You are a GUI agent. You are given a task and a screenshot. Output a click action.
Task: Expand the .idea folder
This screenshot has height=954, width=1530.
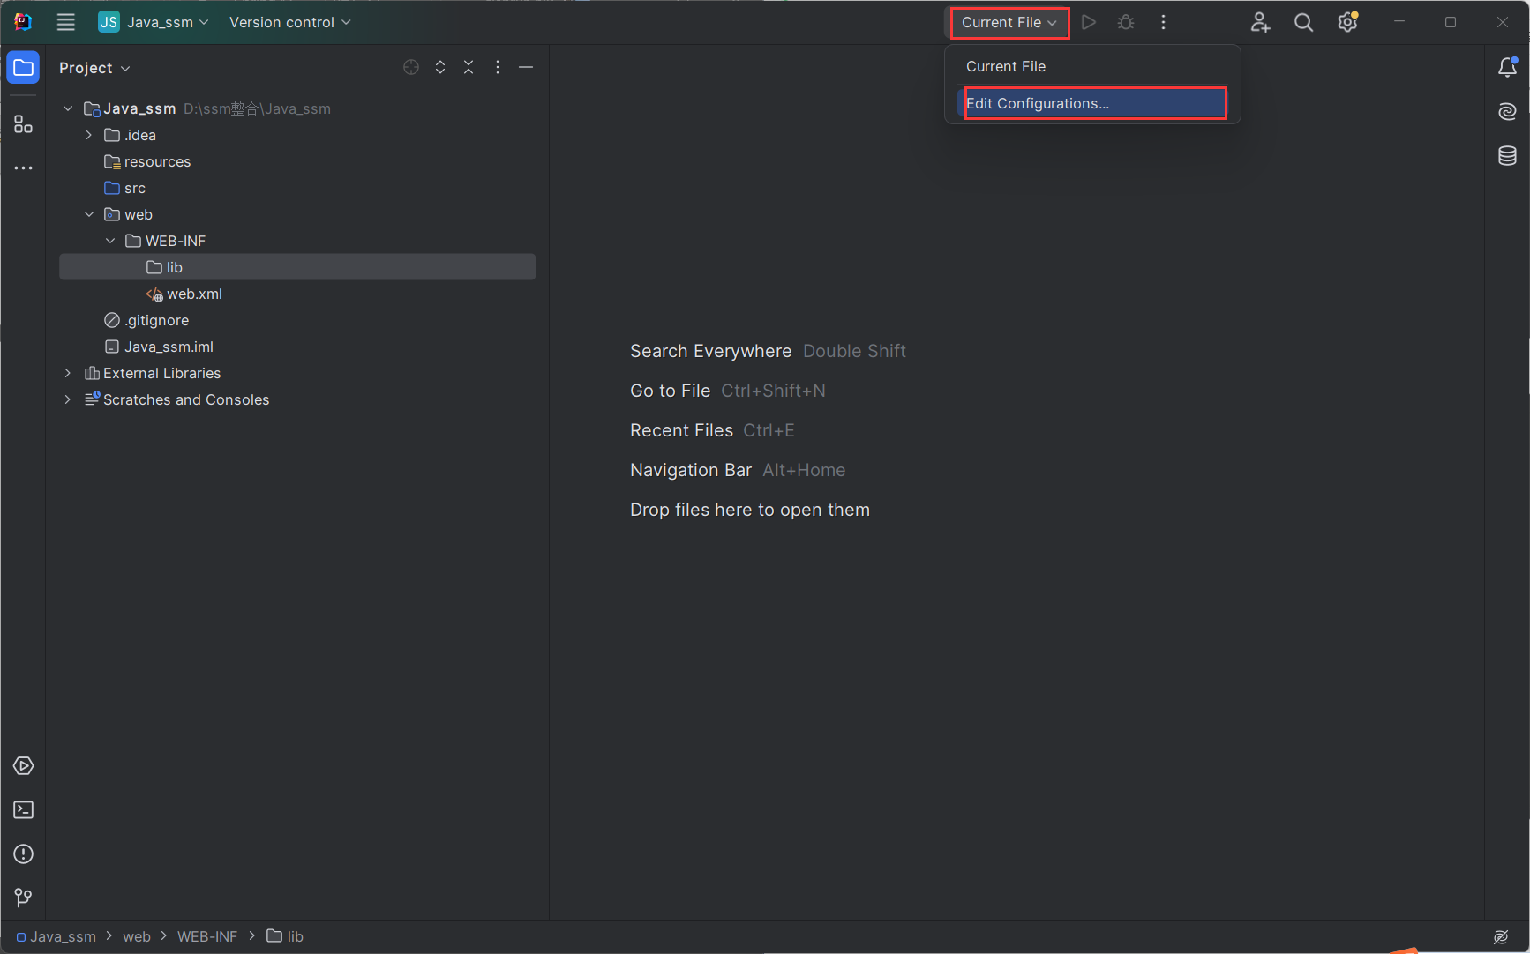[89, 135]
